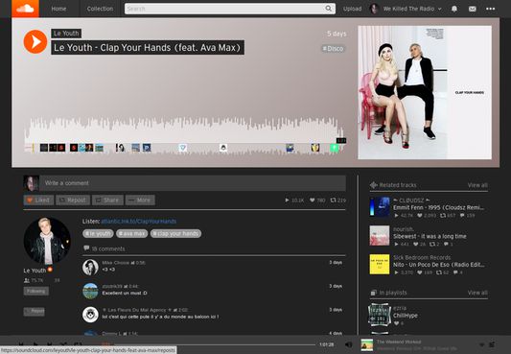511x354 pixels.
Task: View Le Youth followers count icon
Action: click(x=27, y=280)
